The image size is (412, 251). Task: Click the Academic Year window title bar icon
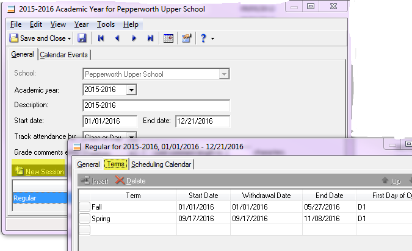(11, 9)
